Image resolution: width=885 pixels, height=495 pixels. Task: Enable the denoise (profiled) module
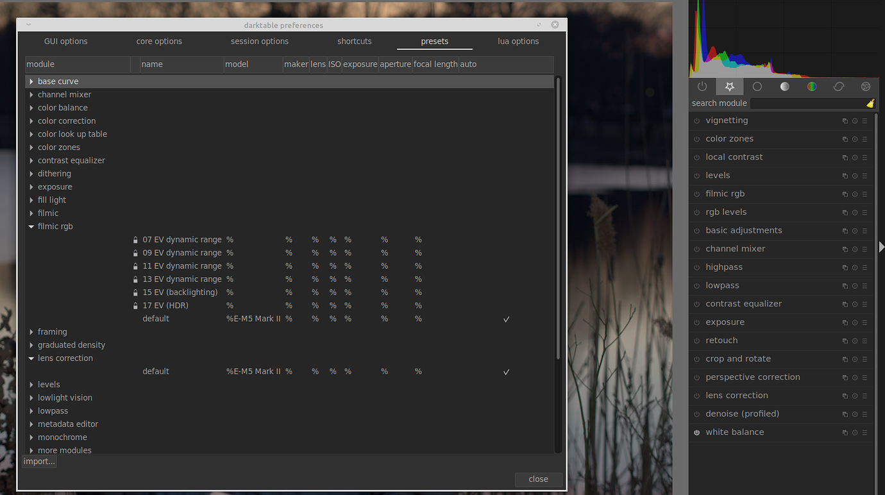pos(696,414)
